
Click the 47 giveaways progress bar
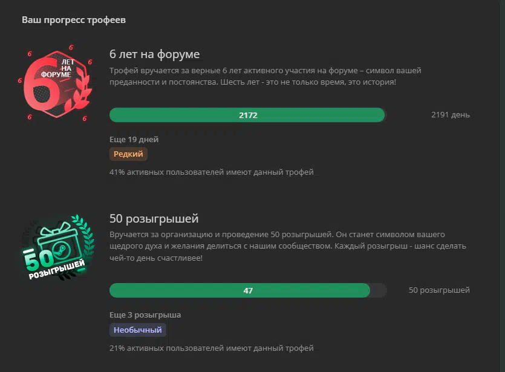pyautogui.click(x=248, y=290)
